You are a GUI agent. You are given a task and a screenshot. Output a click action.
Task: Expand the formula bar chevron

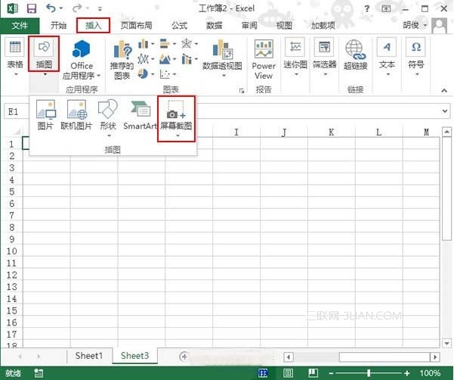coord(445,111)
